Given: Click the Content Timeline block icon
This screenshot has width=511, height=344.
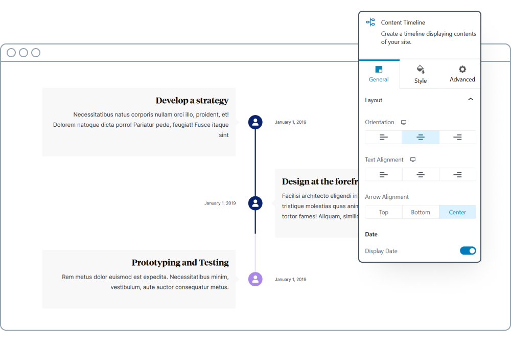Looking at the screenshot, I should pos(370,22).
